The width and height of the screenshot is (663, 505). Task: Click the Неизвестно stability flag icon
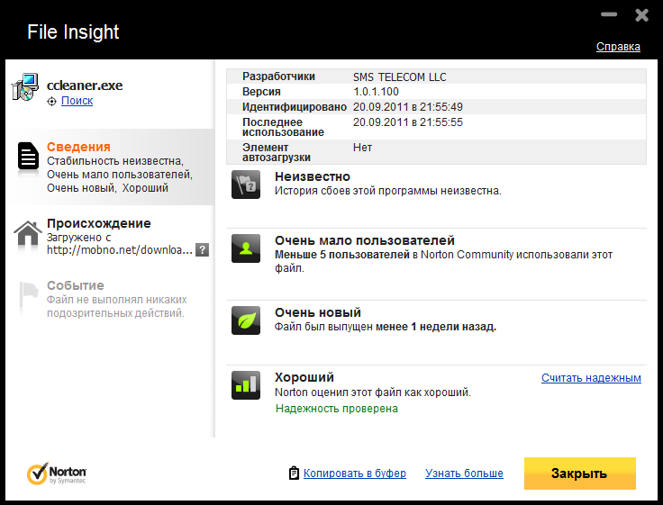tap(246, 185)
